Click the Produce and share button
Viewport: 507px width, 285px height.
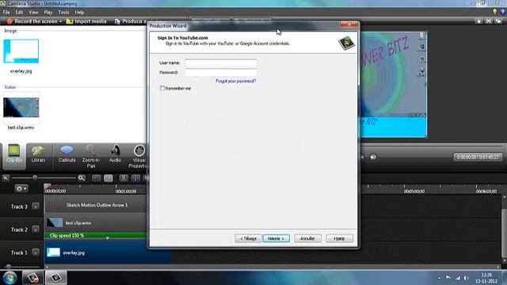131,21
